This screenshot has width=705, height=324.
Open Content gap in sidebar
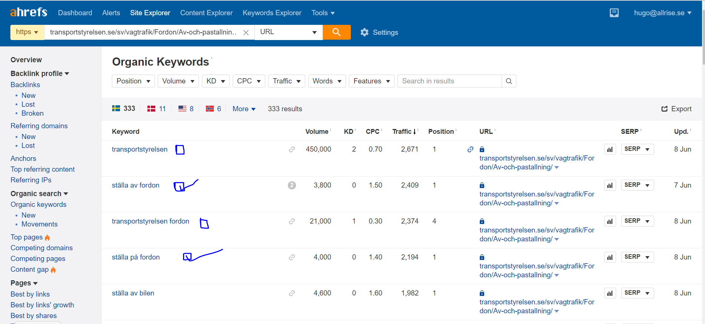[30, 270]
